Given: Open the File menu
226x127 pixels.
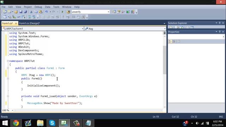Looking at the screenshot, I should tap(4, 7).
